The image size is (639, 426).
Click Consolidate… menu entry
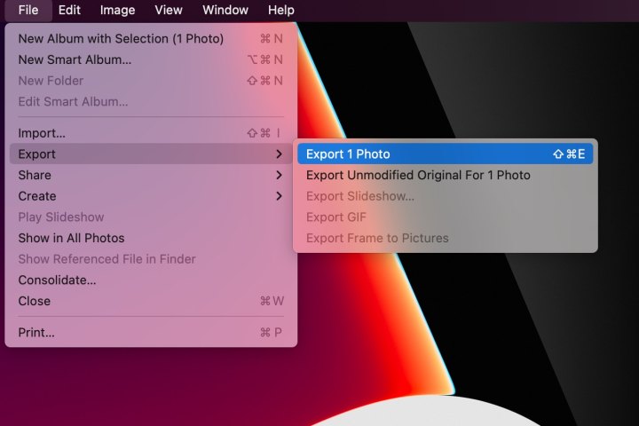pos(57,280)
